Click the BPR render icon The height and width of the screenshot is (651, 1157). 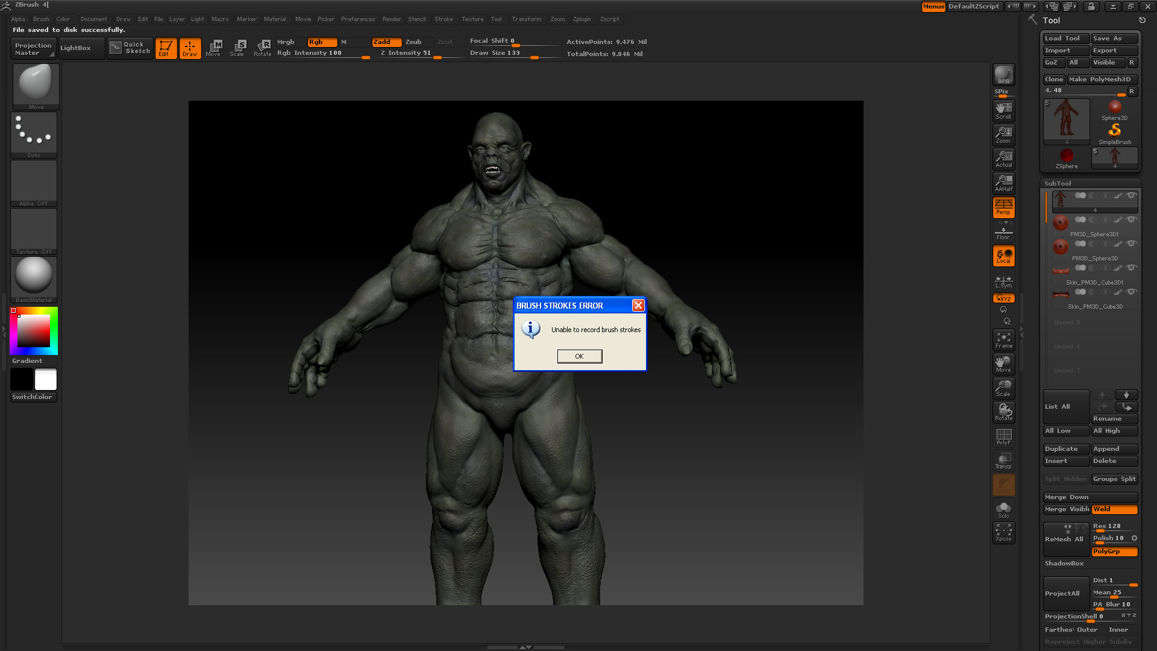click(x=1003, y=75)
